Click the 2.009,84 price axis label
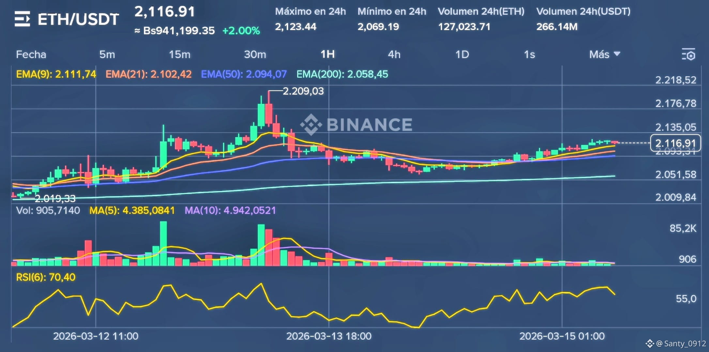709x352 pixels. (676, 198)
